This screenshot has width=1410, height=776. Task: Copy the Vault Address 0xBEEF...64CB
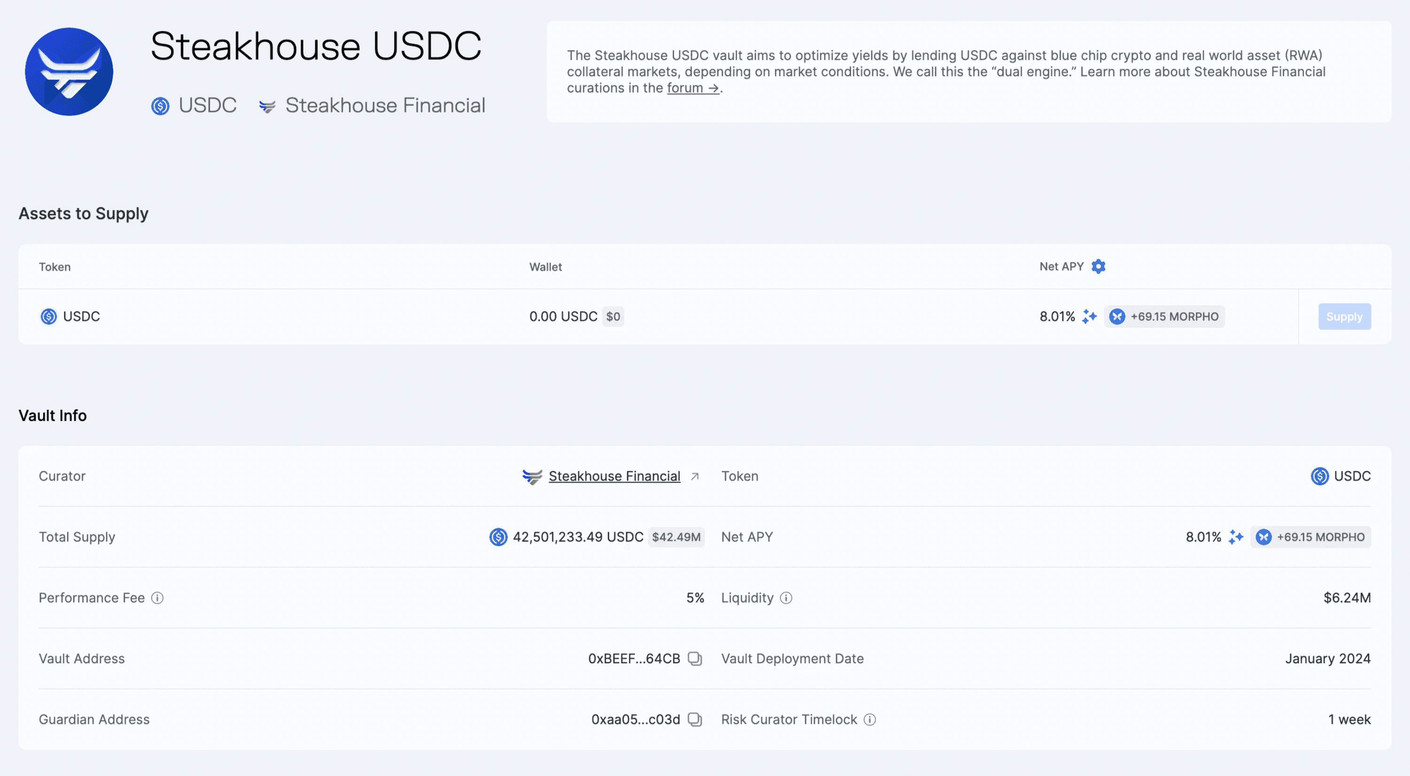tap(695, 659)
